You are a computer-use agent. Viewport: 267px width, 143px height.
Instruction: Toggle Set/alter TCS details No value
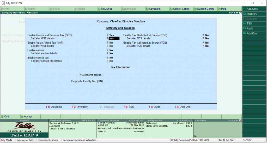pyautogui.click(x=207, y=46)
